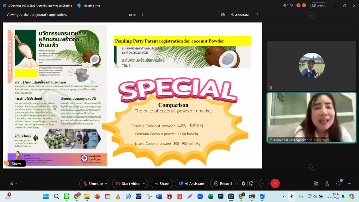
Task: Open the reactions smiley icon
Action: (x=251, y=183)
